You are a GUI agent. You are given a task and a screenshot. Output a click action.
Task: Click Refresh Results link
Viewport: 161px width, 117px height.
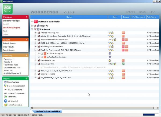click(9, 43)
